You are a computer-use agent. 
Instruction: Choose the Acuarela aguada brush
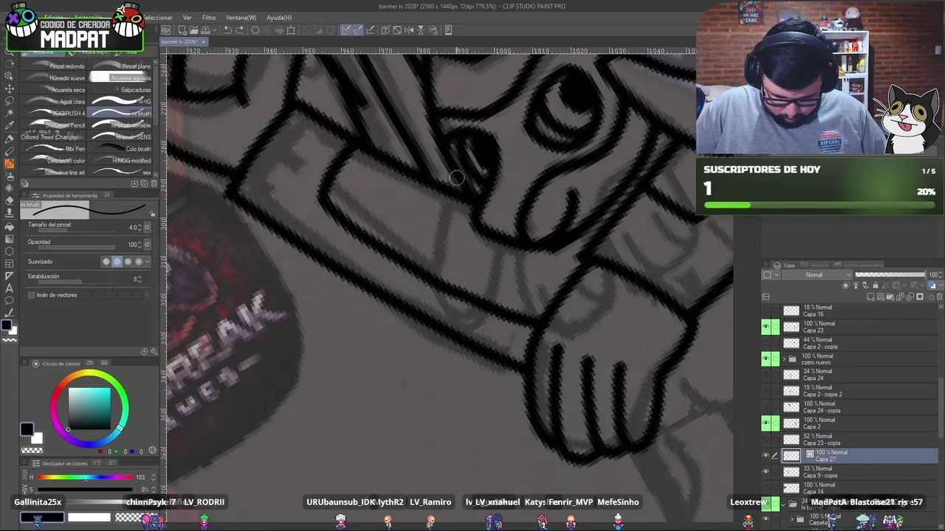[120, 78]
